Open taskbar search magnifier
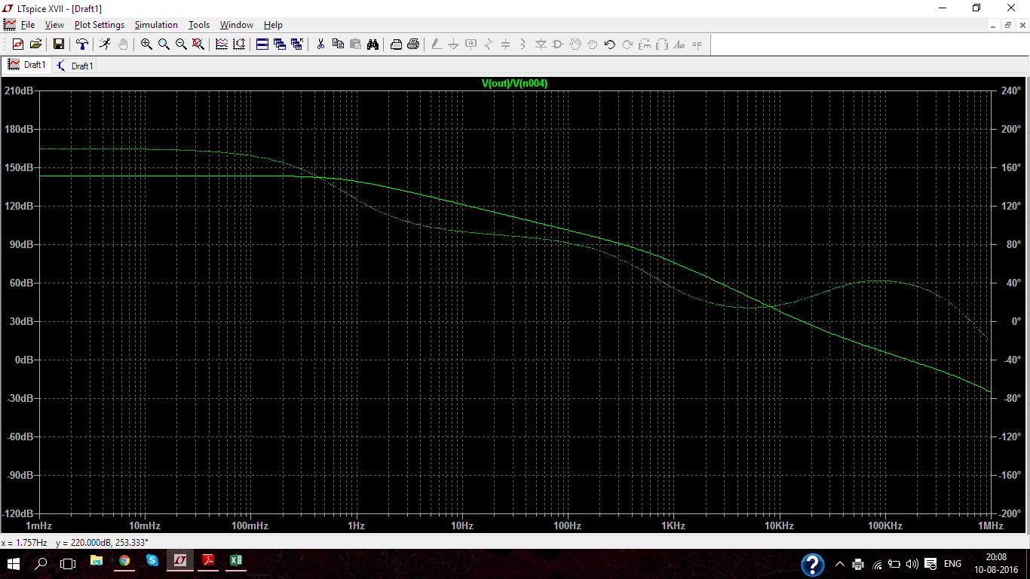This screenshot has width=1030, height=579. click(x=41, y=562)
